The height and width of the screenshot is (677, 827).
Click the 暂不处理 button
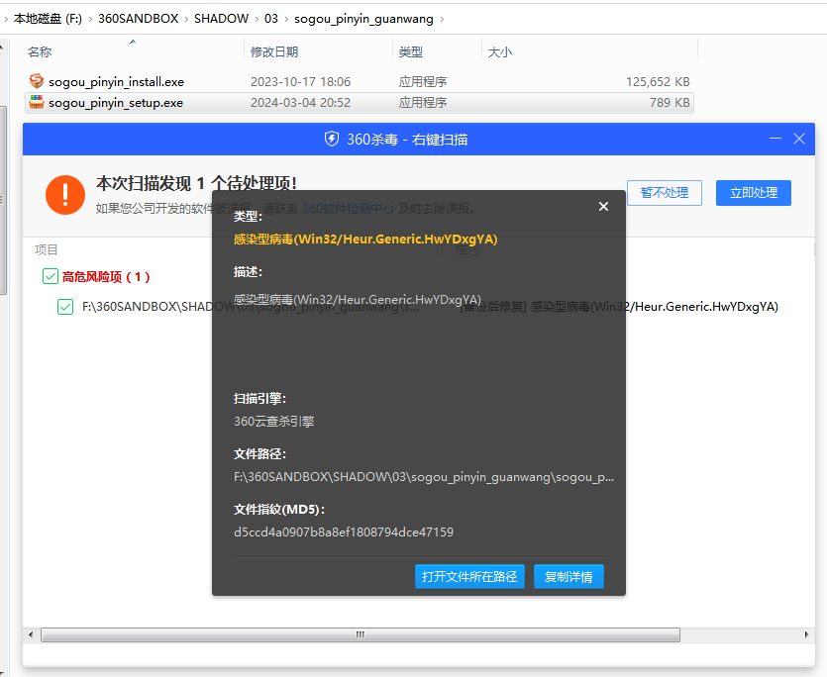coord(664,193)
